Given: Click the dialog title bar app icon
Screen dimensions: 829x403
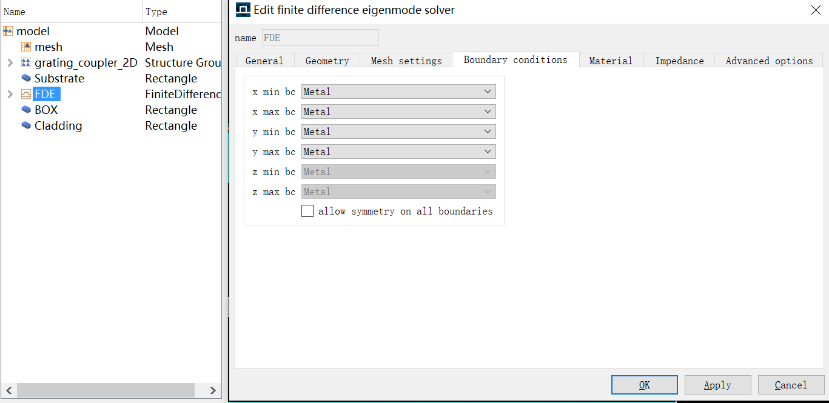Looking at the screenshot, I should point(243,10).
